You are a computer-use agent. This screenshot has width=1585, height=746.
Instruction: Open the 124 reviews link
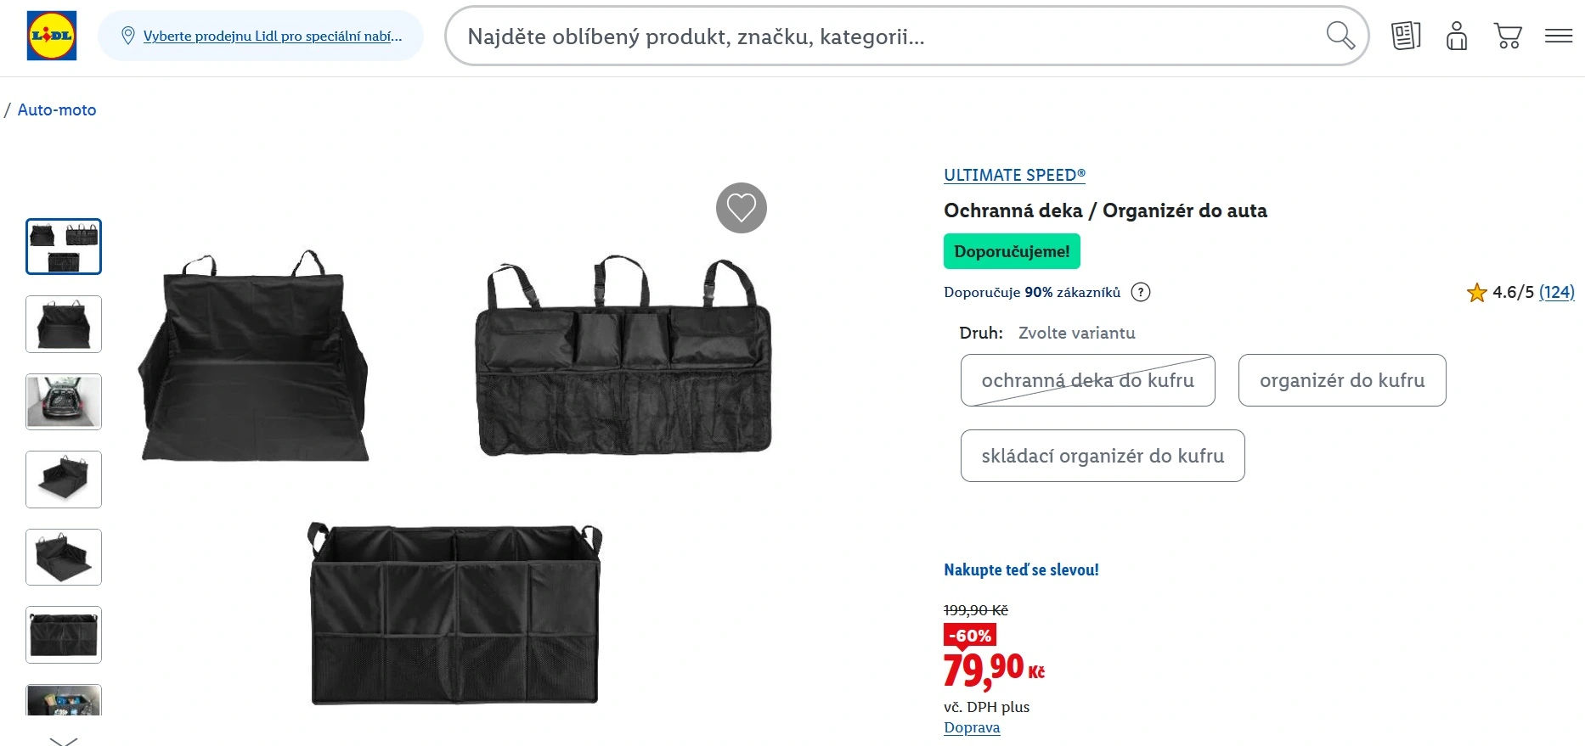click(x=1556, y=292)
